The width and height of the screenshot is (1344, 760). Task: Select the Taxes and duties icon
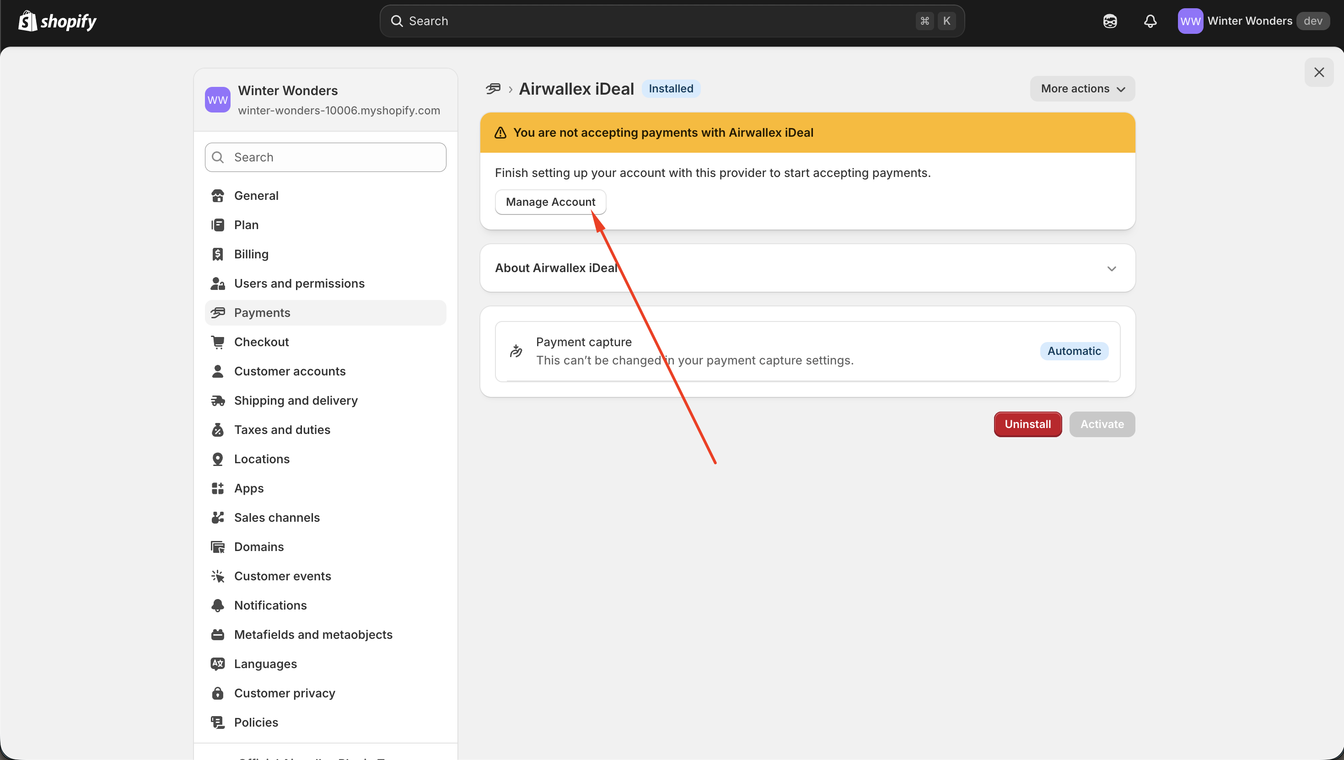pyautogui.click(x=218, y=429)
